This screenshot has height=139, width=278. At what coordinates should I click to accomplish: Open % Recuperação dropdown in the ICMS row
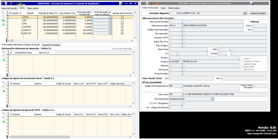(110, 17)
